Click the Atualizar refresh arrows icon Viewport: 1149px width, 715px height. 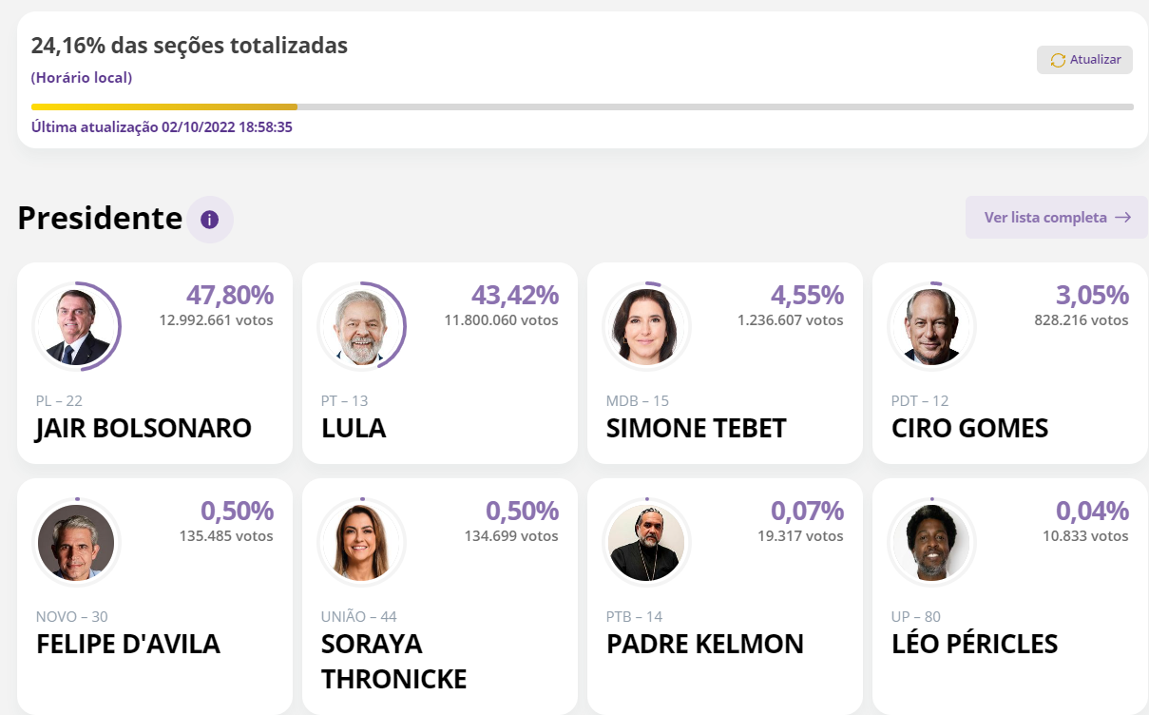point(1058,60)
